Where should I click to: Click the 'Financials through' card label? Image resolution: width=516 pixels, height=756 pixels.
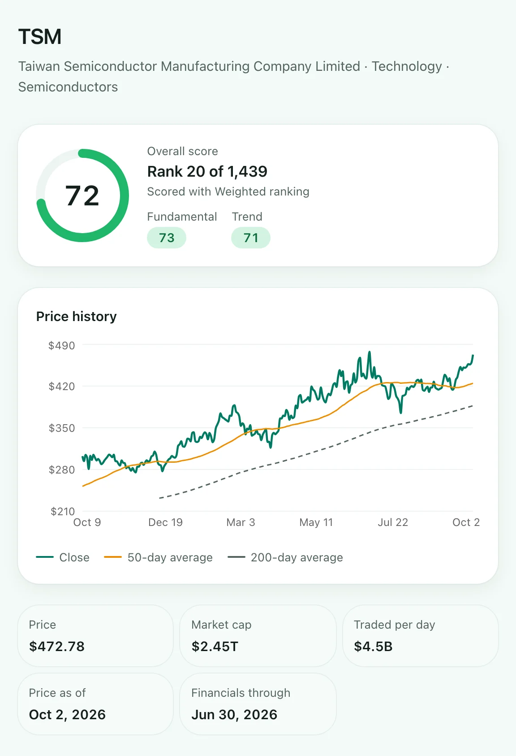point(241,693)
